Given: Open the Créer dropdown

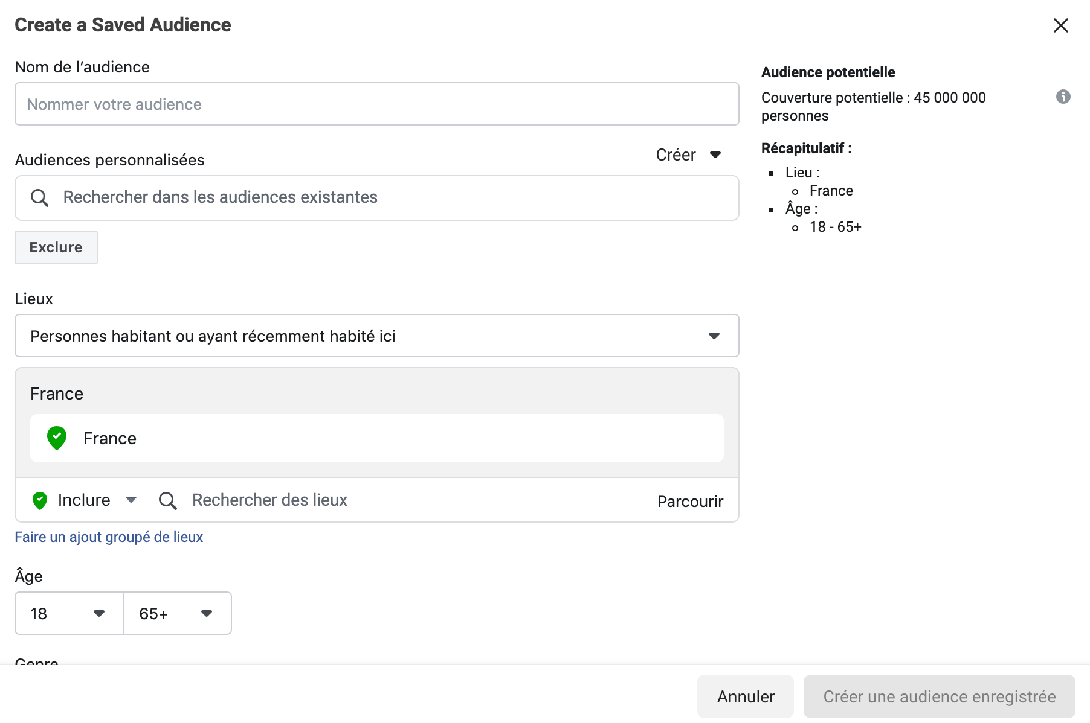Looking at the screenshot, I should [689, 155].
